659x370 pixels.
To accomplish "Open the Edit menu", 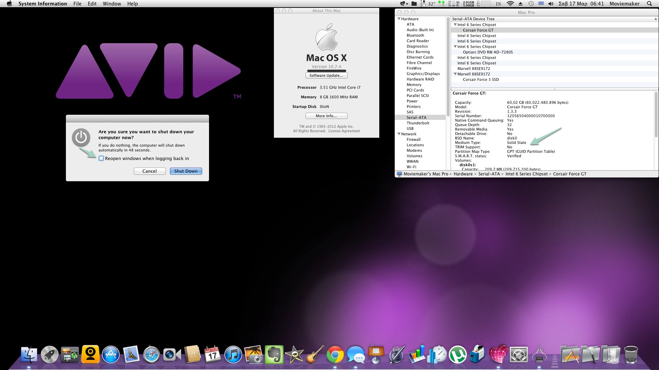I will pyautogui.click(x=92, y=4).
